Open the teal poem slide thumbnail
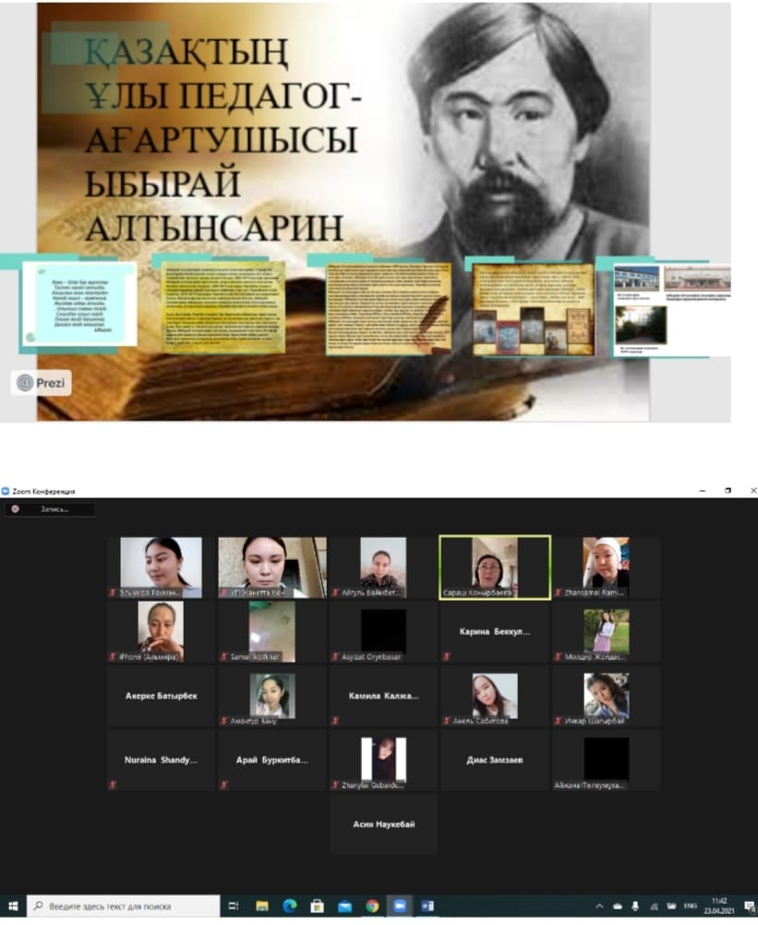758x925 pixels. (x=78, y=304)
